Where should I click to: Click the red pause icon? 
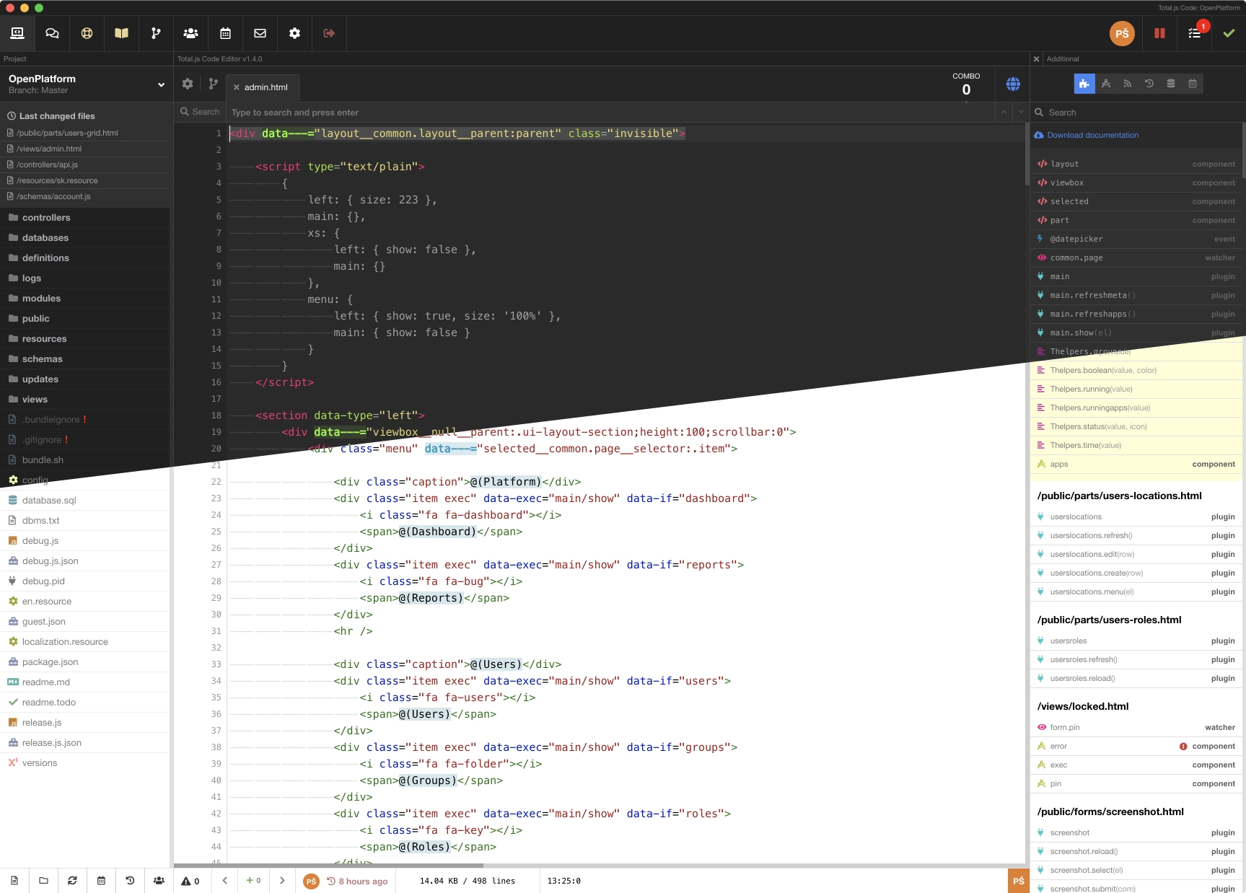[1159, 33]
